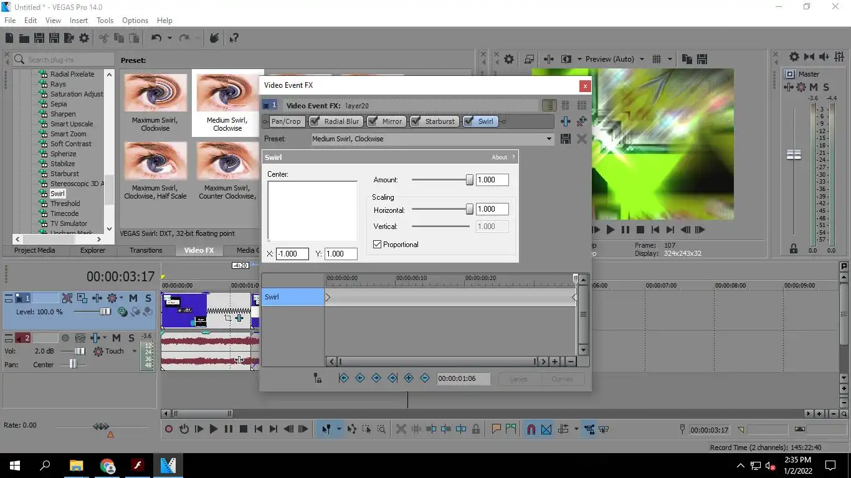The width and height of the screenshot is (851, 478).
Task: Toggle Mirror effect checkbox in chain
Action: (373, 121)
